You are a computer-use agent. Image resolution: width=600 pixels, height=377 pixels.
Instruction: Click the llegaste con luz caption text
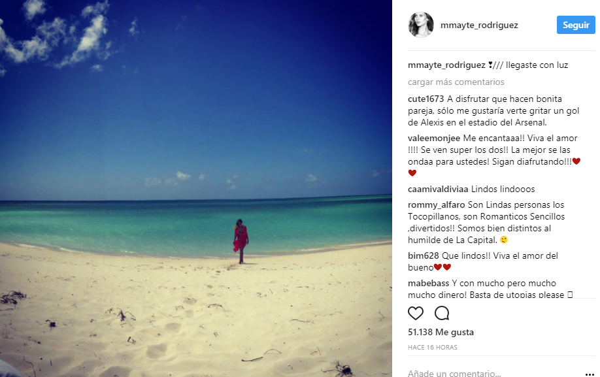537,65
